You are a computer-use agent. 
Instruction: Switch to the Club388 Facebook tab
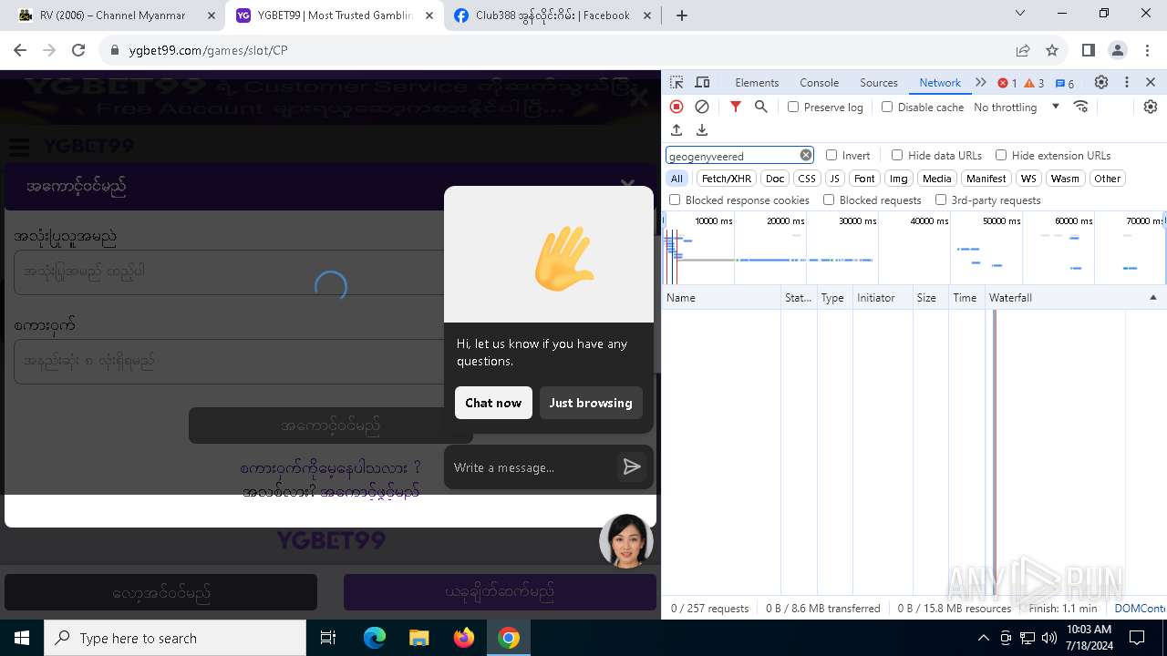click(552, 15)
